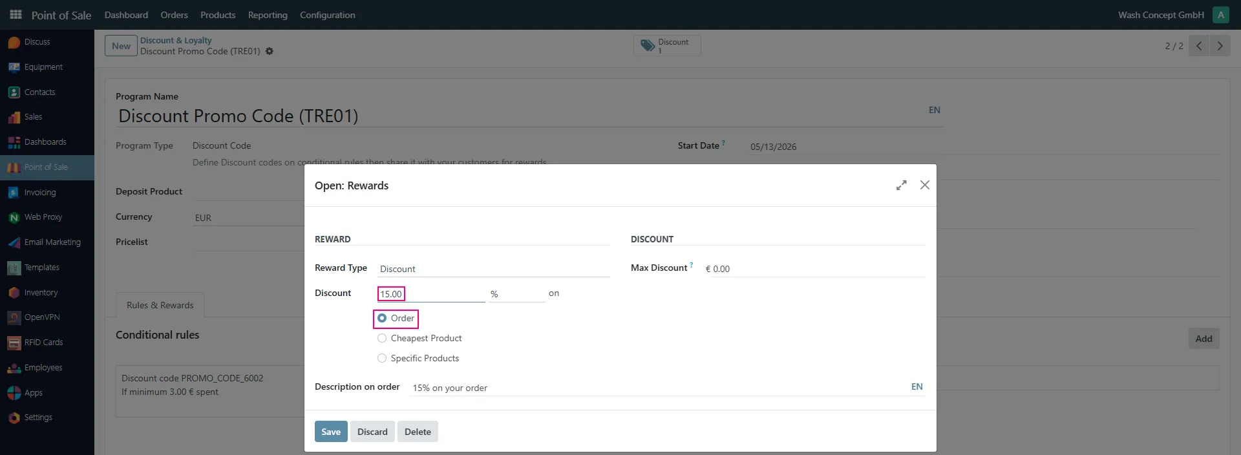
Task: Click the gear actions icon beside record title
Action: point(270,51)
